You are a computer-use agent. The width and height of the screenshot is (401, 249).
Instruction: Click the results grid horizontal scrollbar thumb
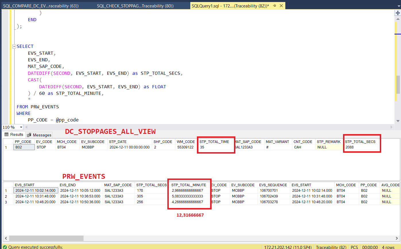coord(46,238)
